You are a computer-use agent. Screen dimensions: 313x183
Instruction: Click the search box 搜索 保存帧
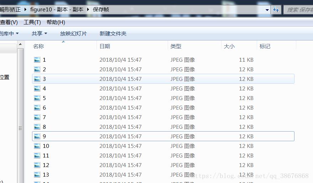pos(299,10)
